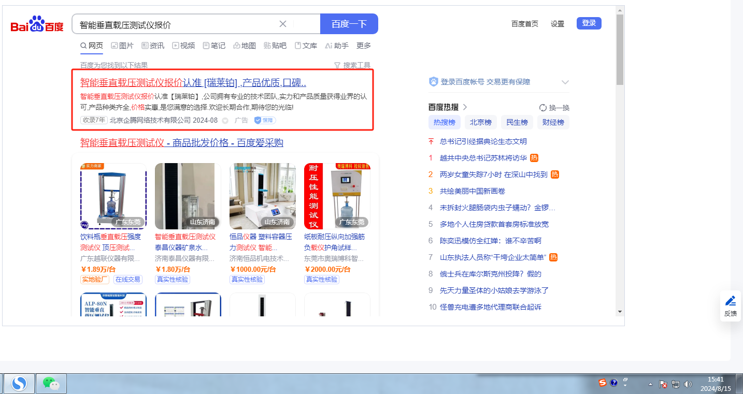Expand the 登录百度帐号 panel chevron
Screen dimensions: 743x394
pos(565,82)
